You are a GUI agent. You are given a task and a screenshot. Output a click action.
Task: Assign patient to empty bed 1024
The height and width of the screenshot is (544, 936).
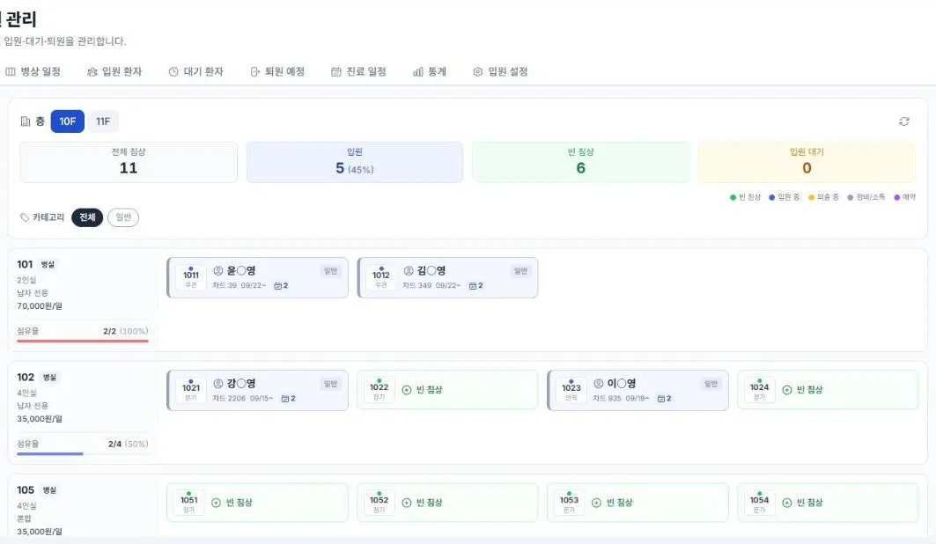828,389
